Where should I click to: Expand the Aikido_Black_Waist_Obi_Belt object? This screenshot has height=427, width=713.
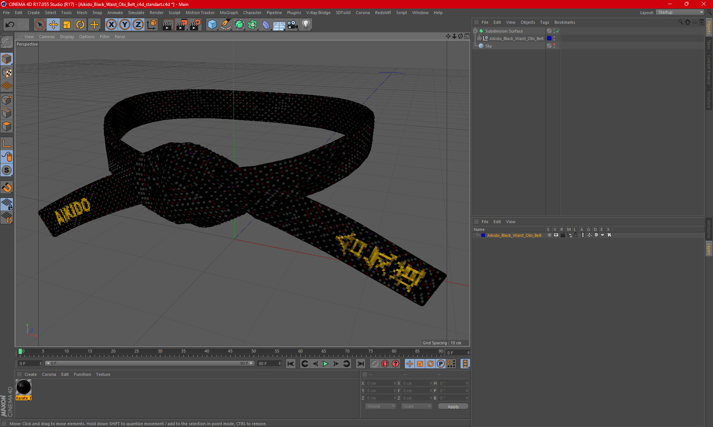[479, 39]
